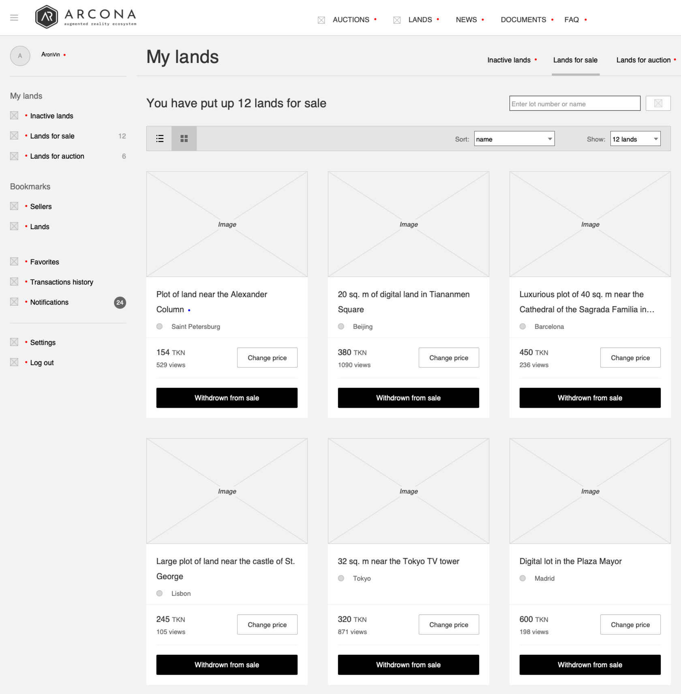Withdraw the Alexander Column plot from sale
The image size is (681, 694).
(x=227, y=398)
